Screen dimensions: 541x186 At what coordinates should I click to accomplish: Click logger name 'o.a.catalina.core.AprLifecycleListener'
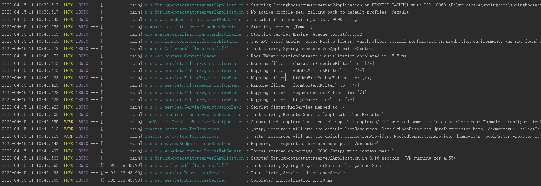[x=192, y=42]
